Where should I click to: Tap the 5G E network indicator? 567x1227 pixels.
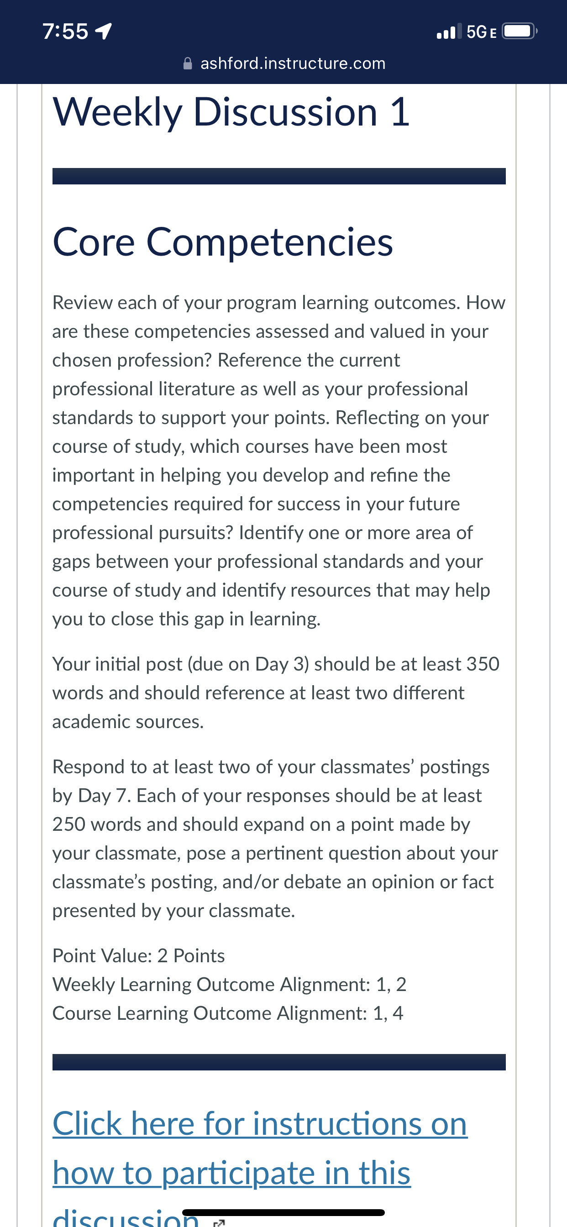(481, 32)
